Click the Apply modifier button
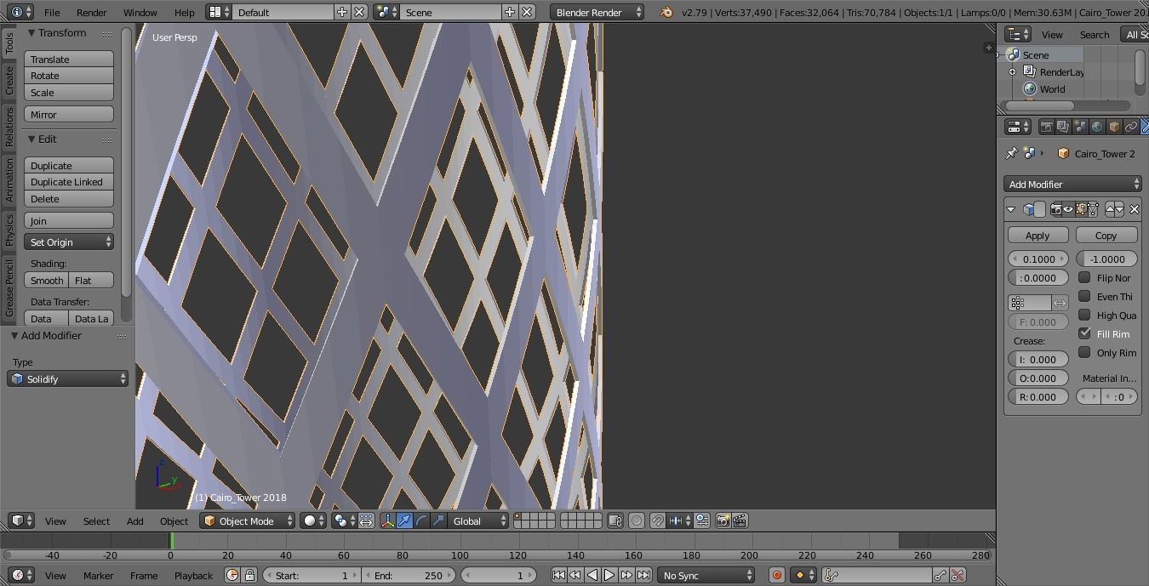This screenshot has width=1149, height=586. pos(1038,236)
